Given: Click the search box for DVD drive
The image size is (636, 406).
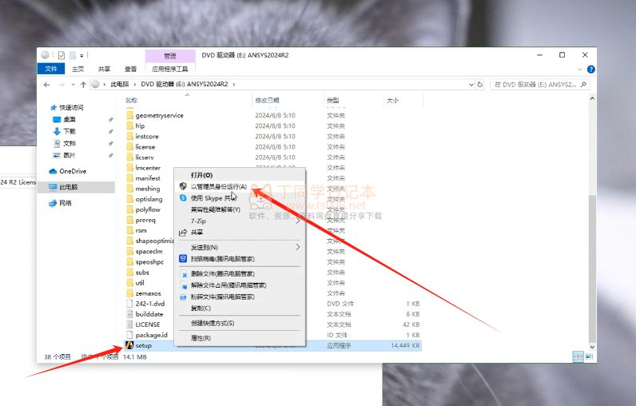Looking at the screenshot, I should point(539,85).
